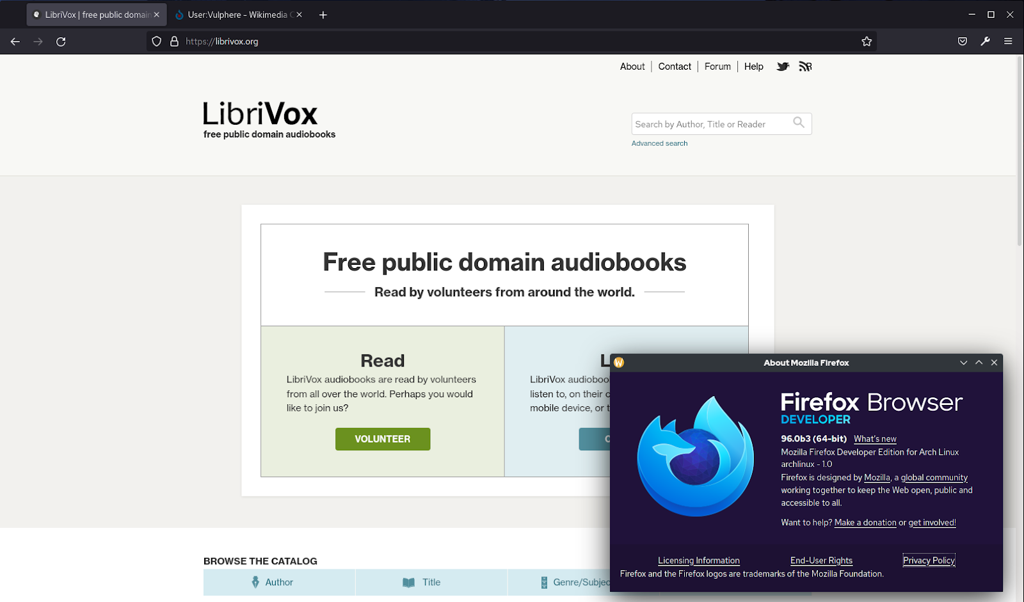Open the developer tools wrench icon
Screen dimensions: 1024x602
coord(985,42)
